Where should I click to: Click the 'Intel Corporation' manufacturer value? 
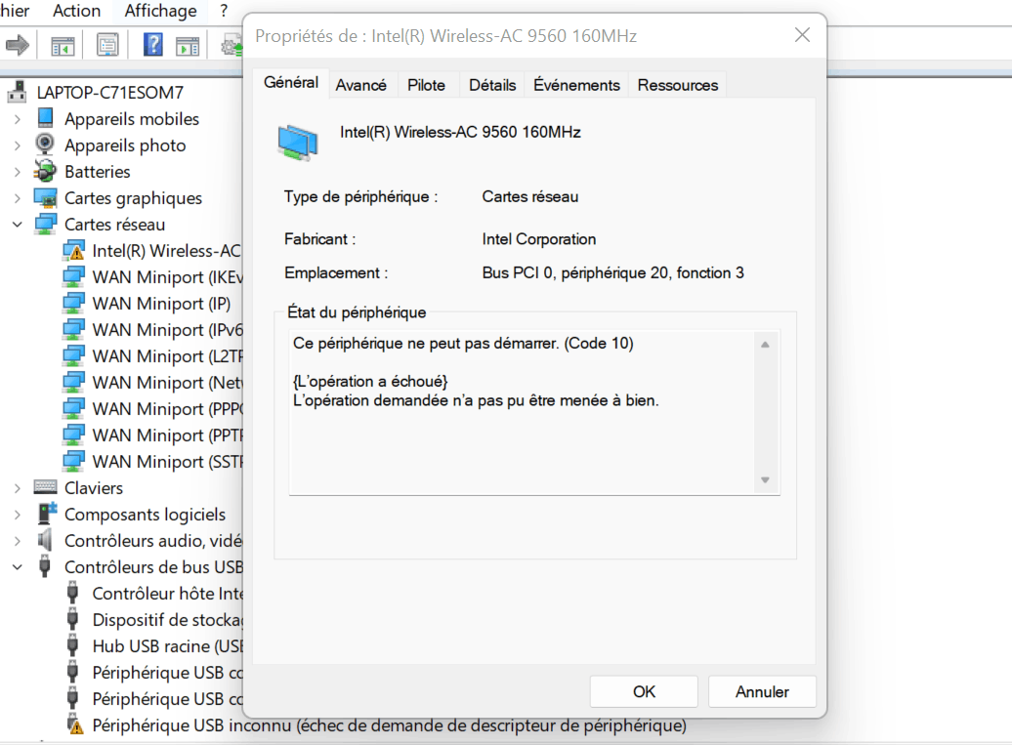[539, 239]
